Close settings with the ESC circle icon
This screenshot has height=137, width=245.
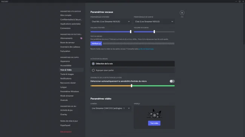tap(182, 13)
